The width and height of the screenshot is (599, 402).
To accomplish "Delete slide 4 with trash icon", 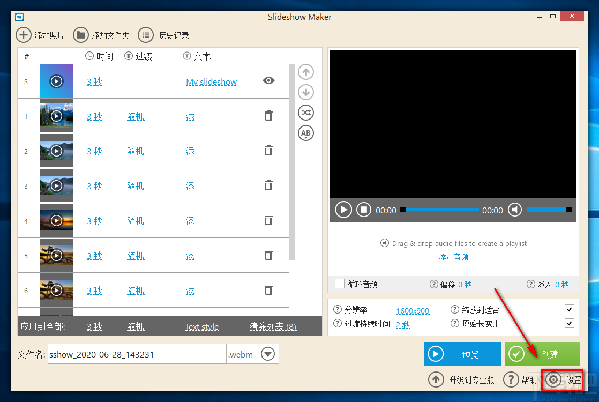I will (268, 220).
